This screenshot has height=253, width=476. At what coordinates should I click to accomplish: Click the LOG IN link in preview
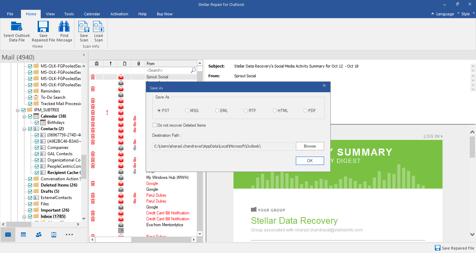click(x=433, y=136)
